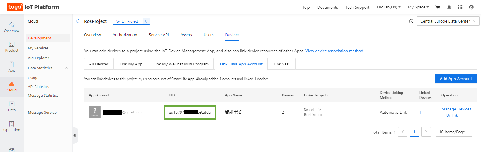Open the 10 Items/Page dropdown

454,132
